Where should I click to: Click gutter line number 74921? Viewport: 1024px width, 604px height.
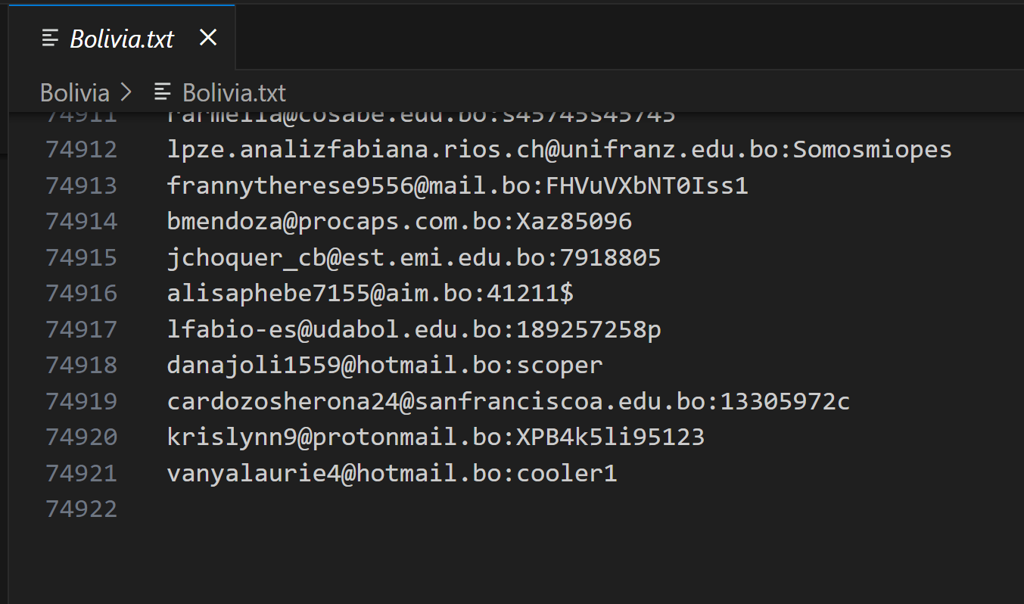pyautogui.click(x=82, y=473)
